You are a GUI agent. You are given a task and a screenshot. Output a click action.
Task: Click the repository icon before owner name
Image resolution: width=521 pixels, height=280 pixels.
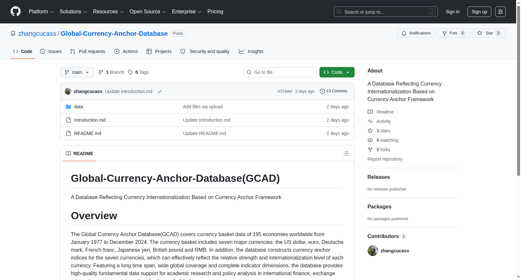[x=13, y=33]
